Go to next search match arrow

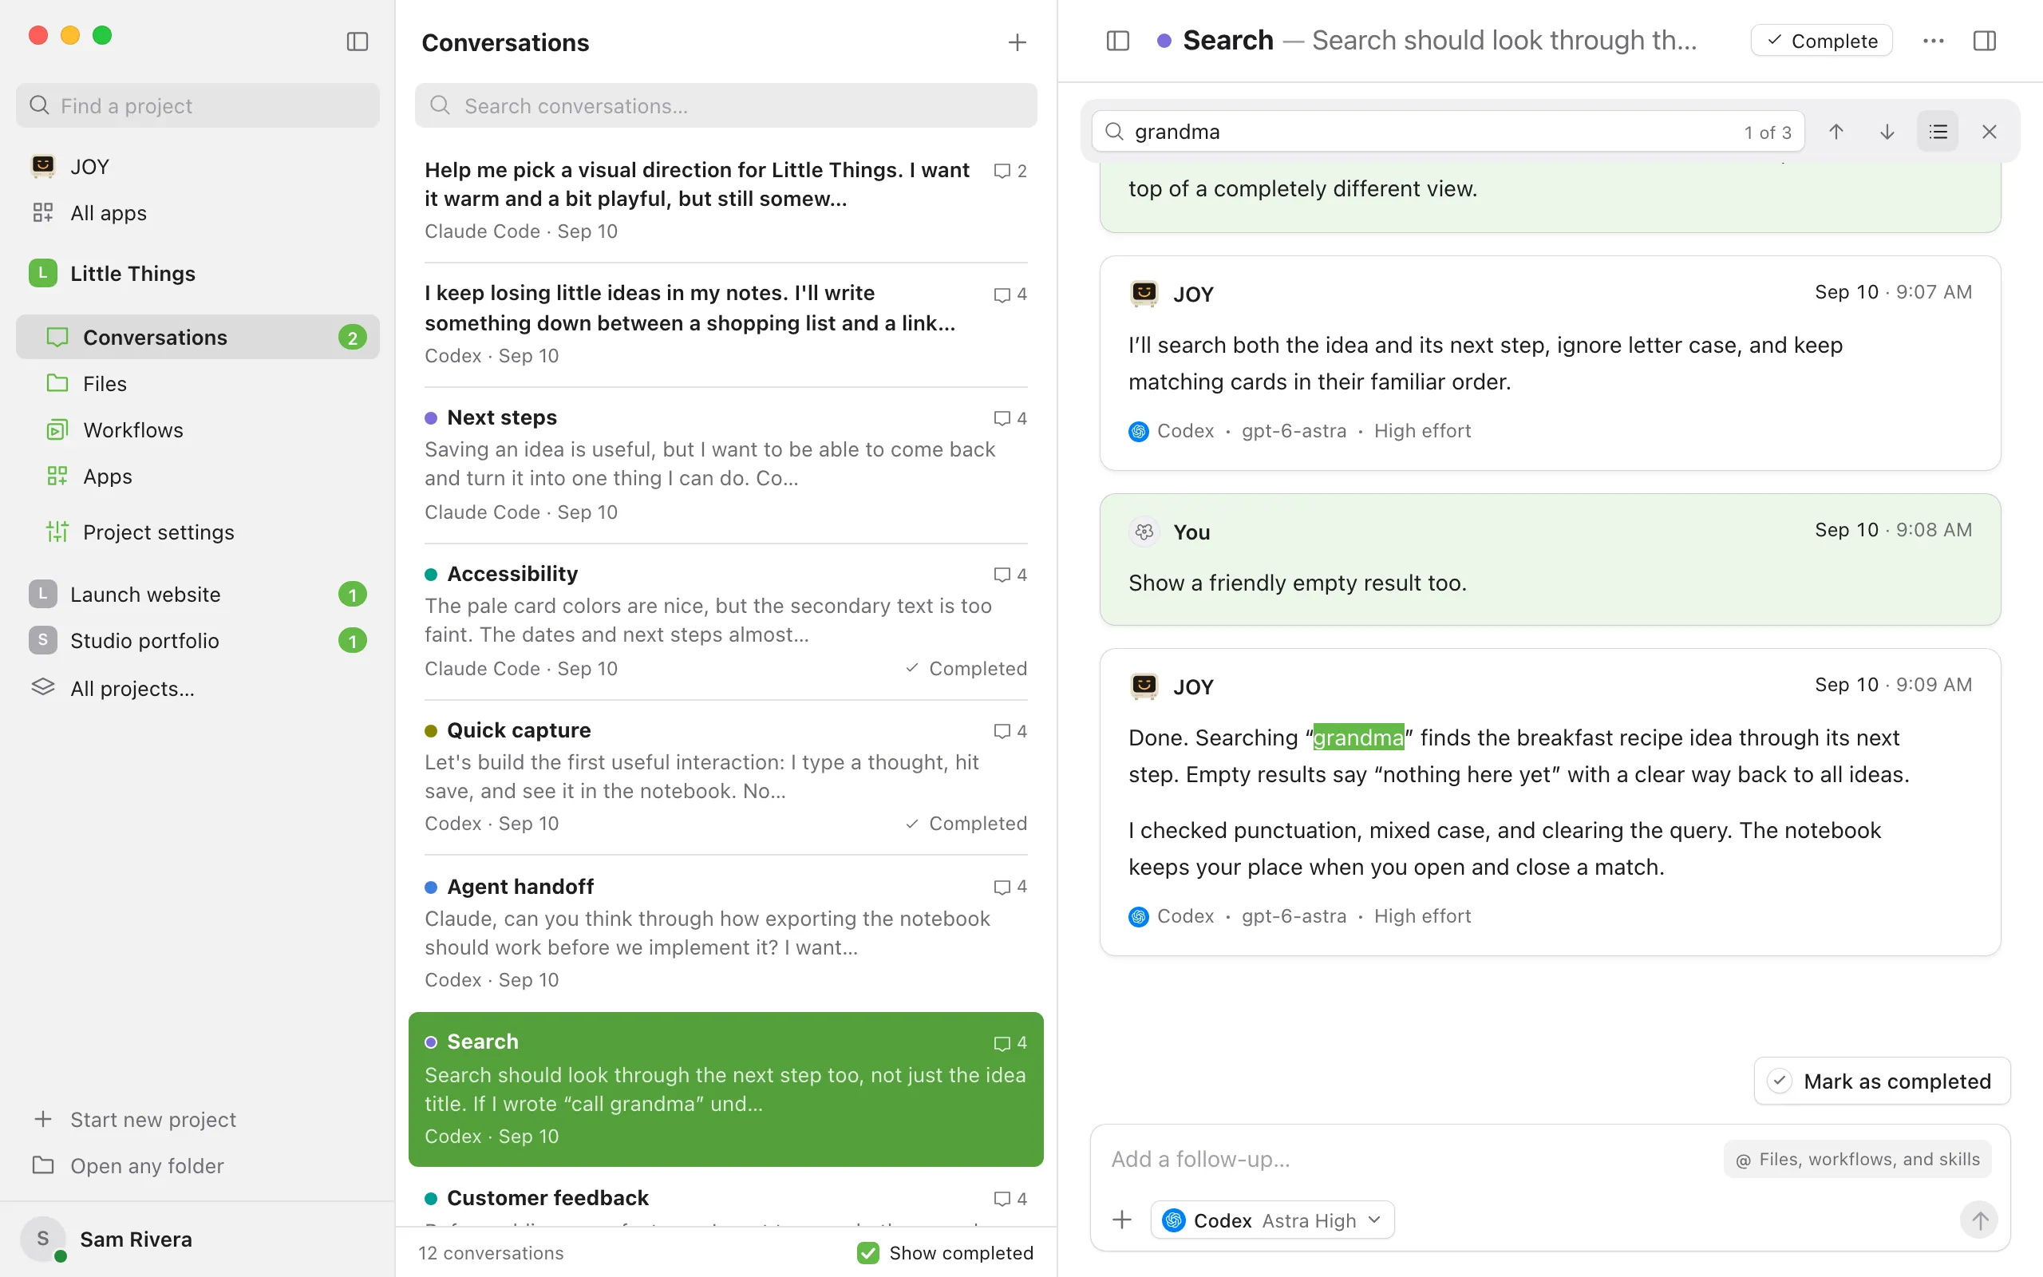[1887, 132]
